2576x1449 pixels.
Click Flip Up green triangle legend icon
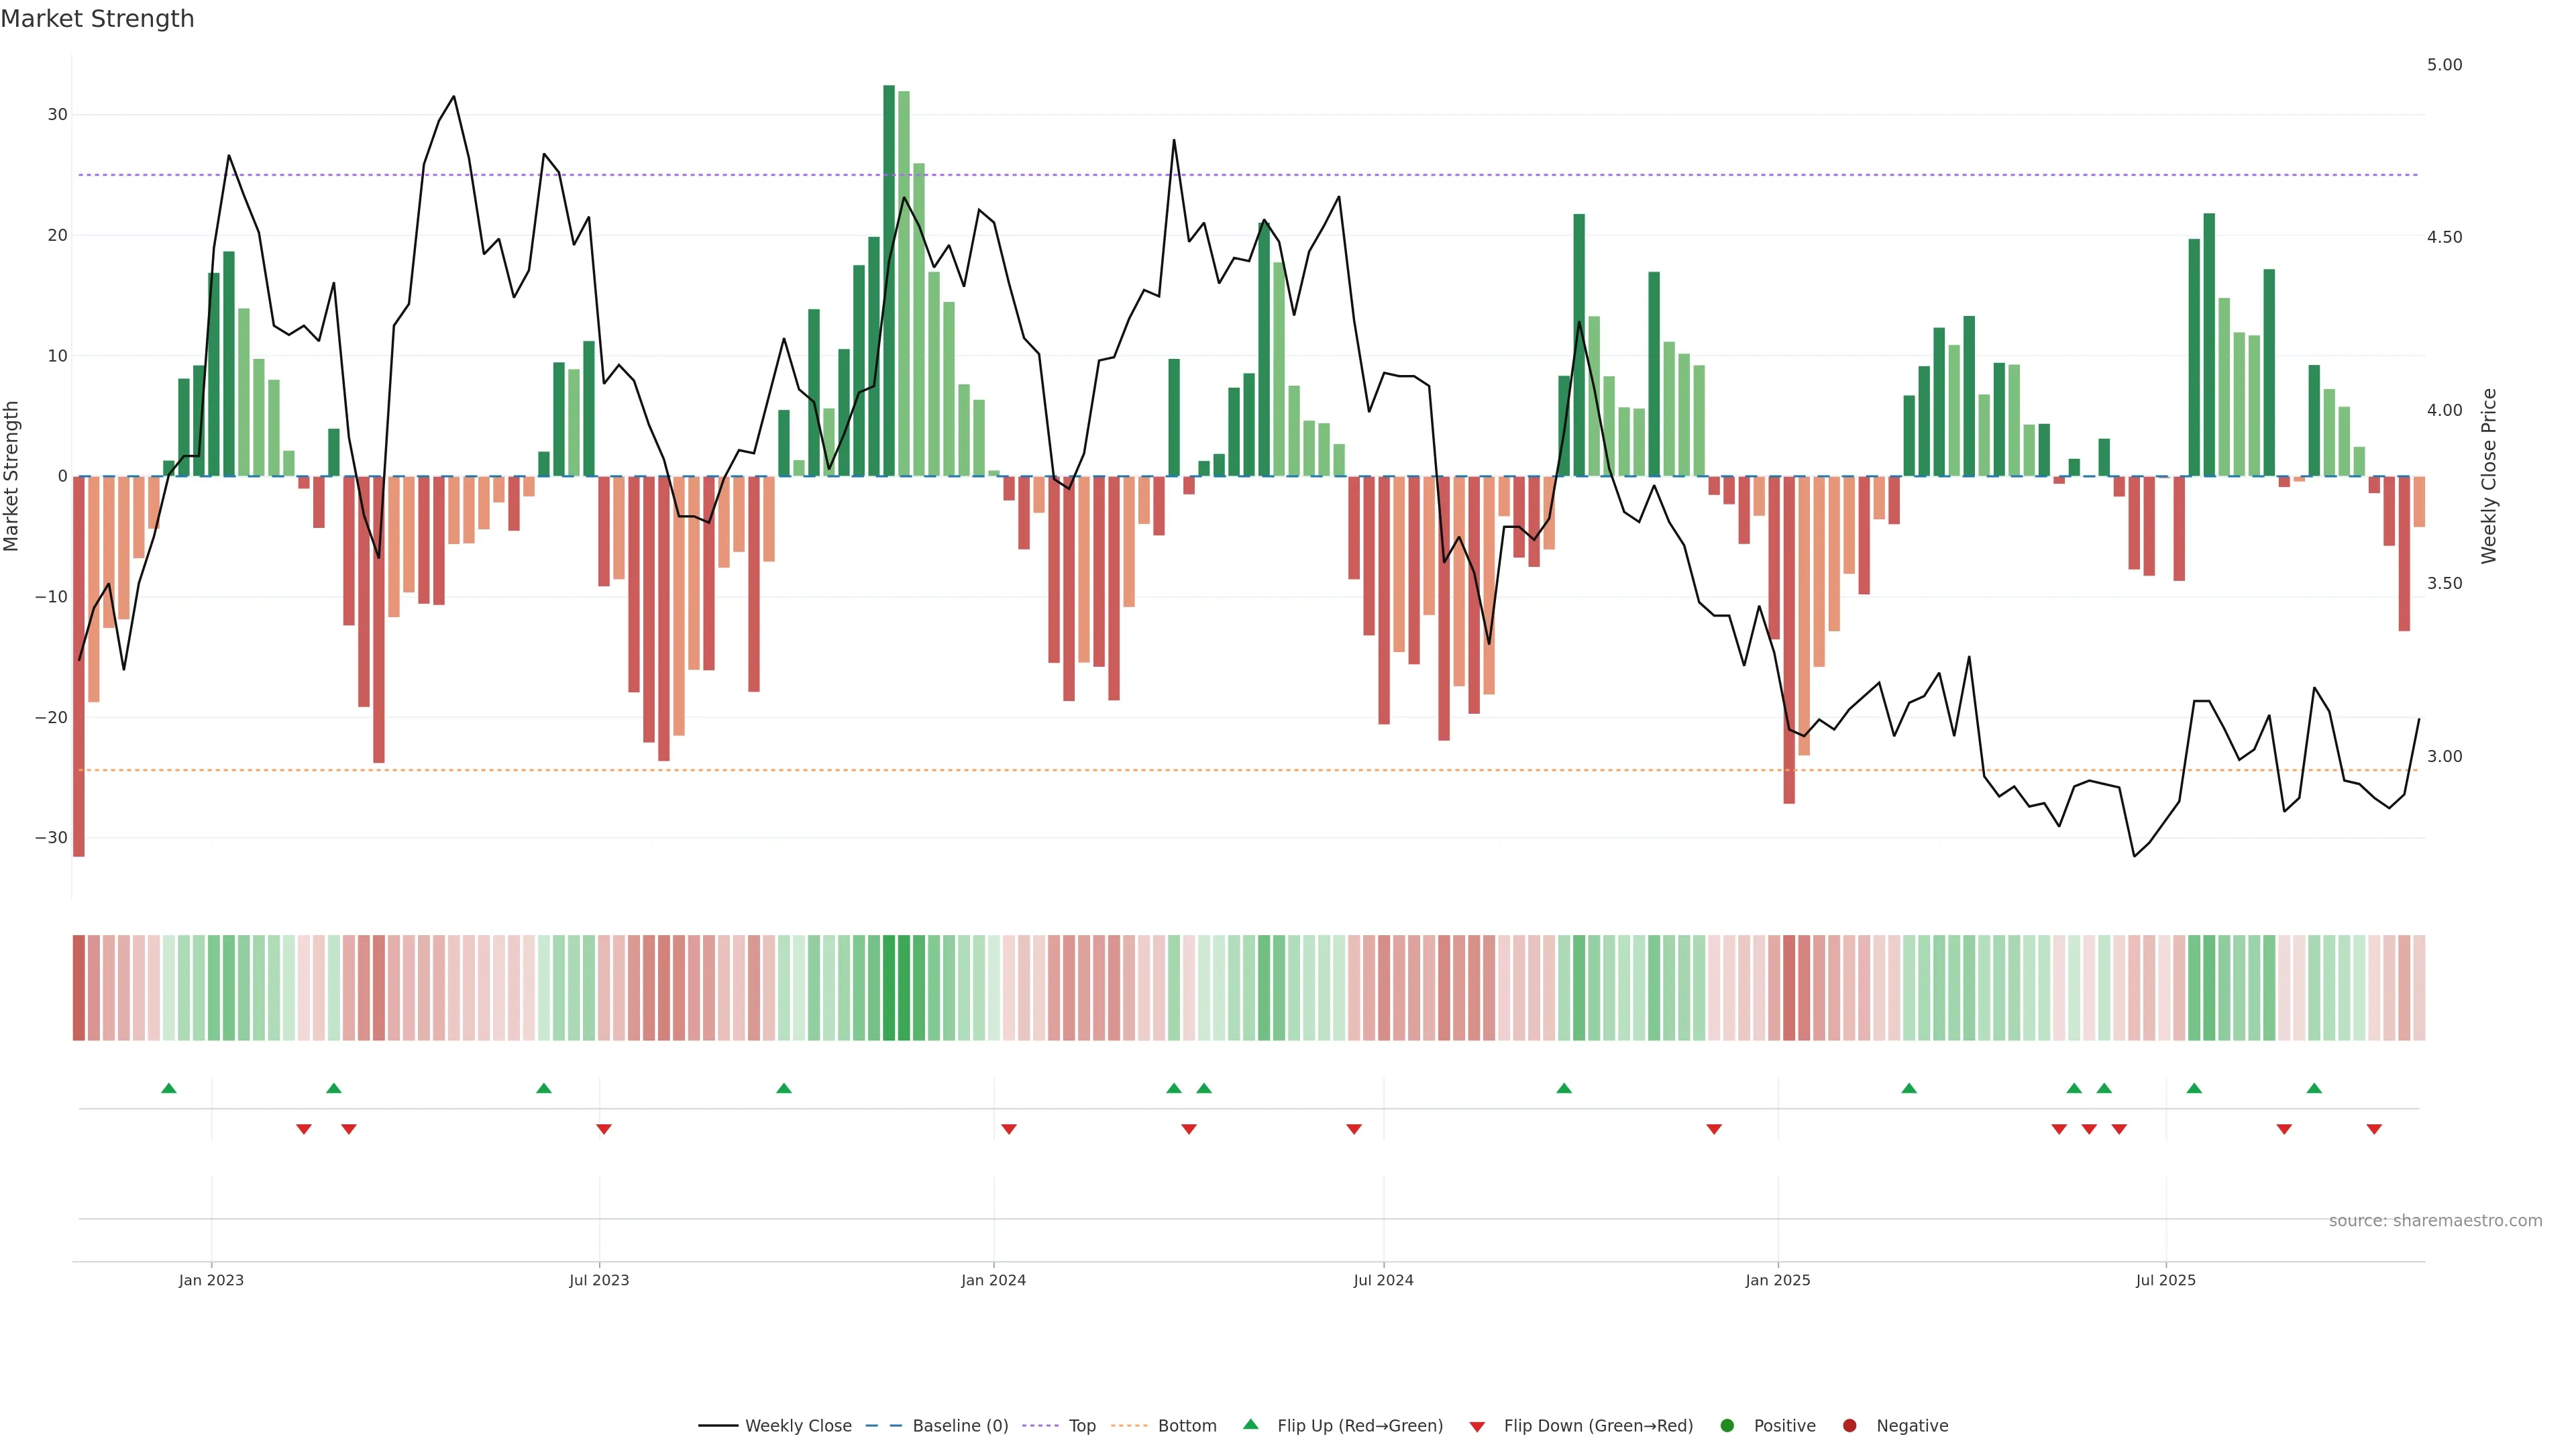[x=1250, y=1425]
